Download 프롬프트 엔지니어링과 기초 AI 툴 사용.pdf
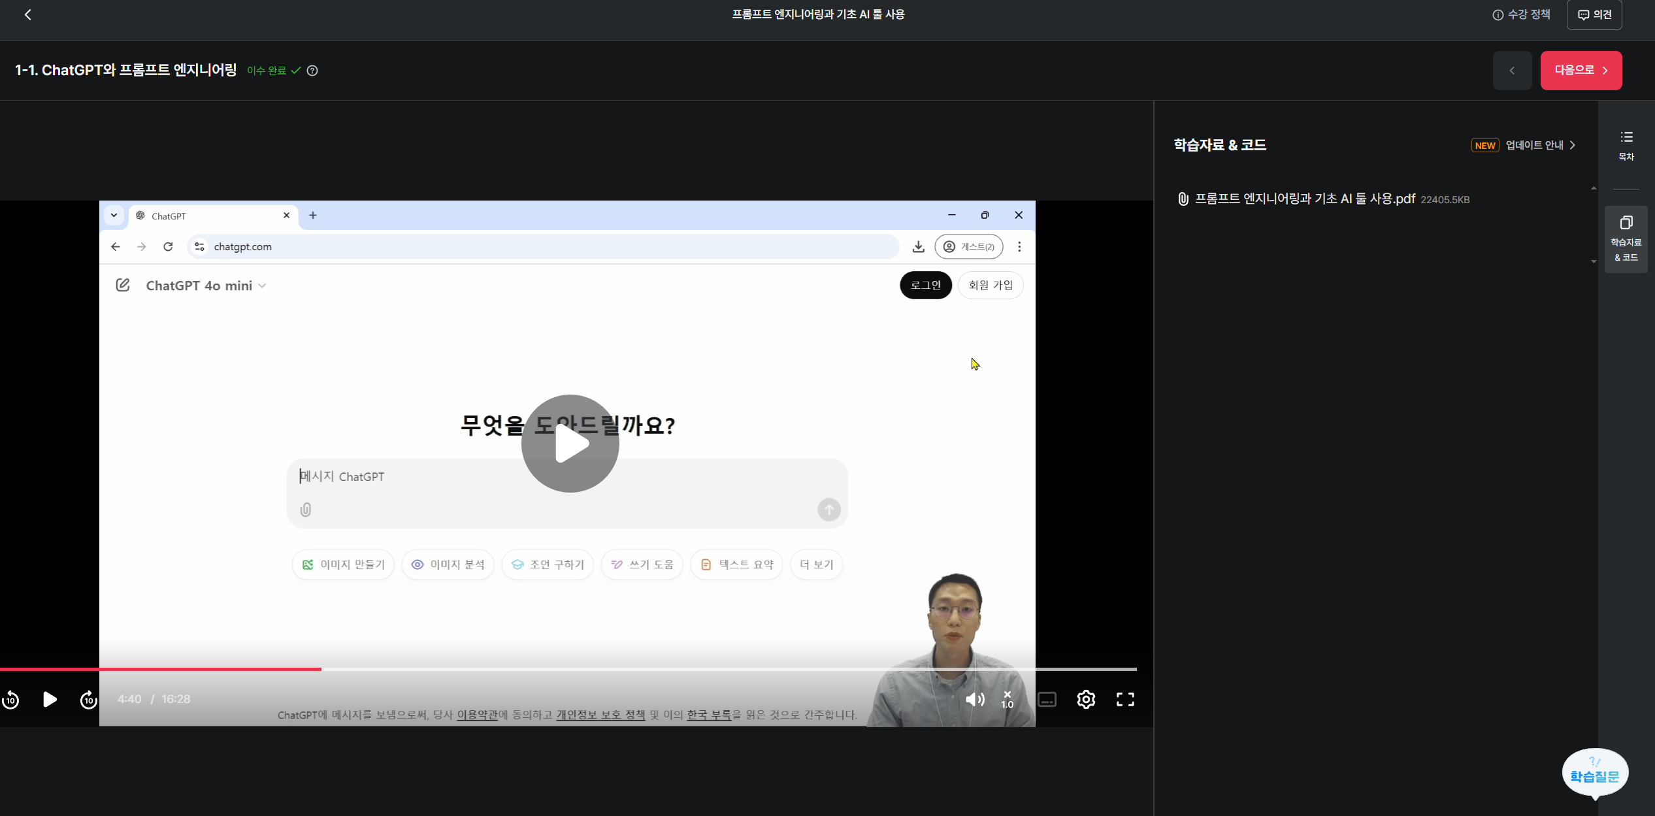The width and height of the screenshot is (1655, 816). (1305, 199)
